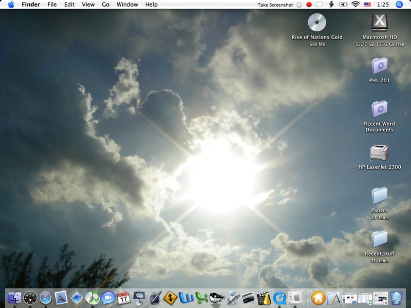Open the Trash in Dock
Viewport: 411px width, 308px height.
[396, 298]
